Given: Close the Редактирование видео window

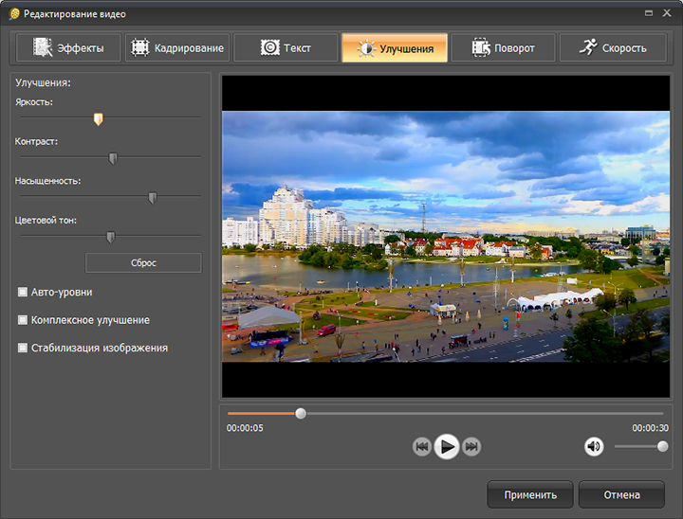Looking at the screenshot, I should (667, 13).
